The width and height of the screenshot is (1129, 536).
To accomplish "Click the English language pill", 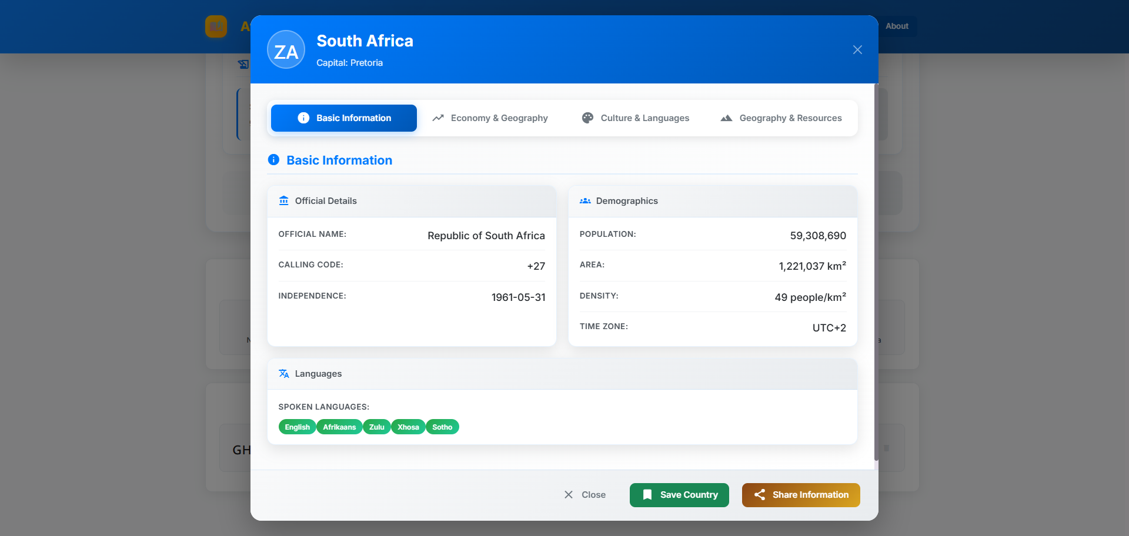I will tap(296, 427).
